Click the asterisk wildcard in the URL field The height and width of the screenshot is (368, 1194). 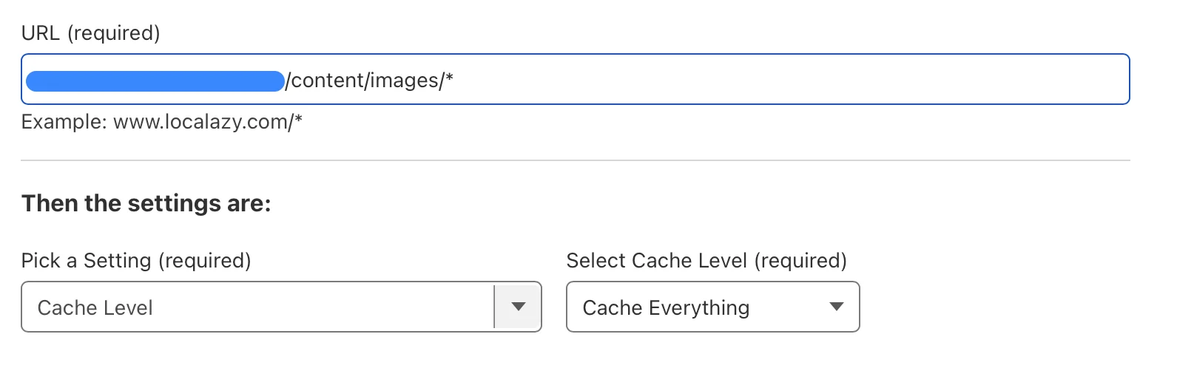pos(449,78)
